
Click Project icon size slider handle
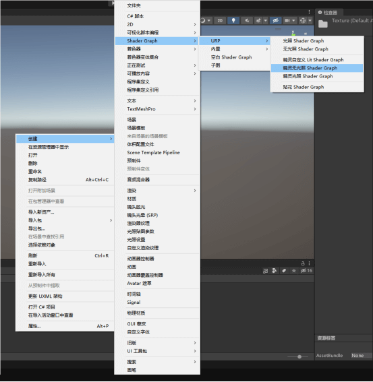(x=299, y=356)
